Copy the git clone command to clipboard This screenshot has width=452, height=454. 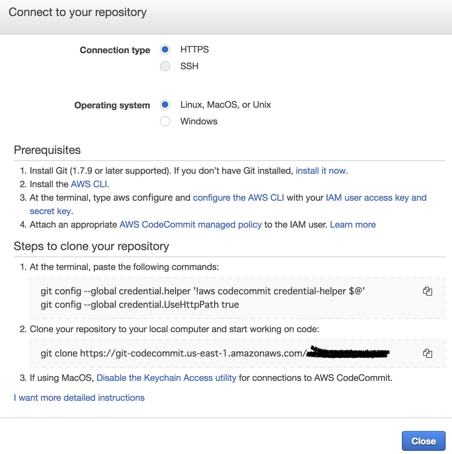point(427,353)
